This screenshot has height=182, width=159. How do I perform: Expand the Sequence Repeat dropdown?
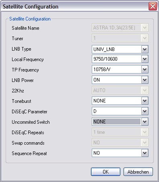tap(145, 153)
